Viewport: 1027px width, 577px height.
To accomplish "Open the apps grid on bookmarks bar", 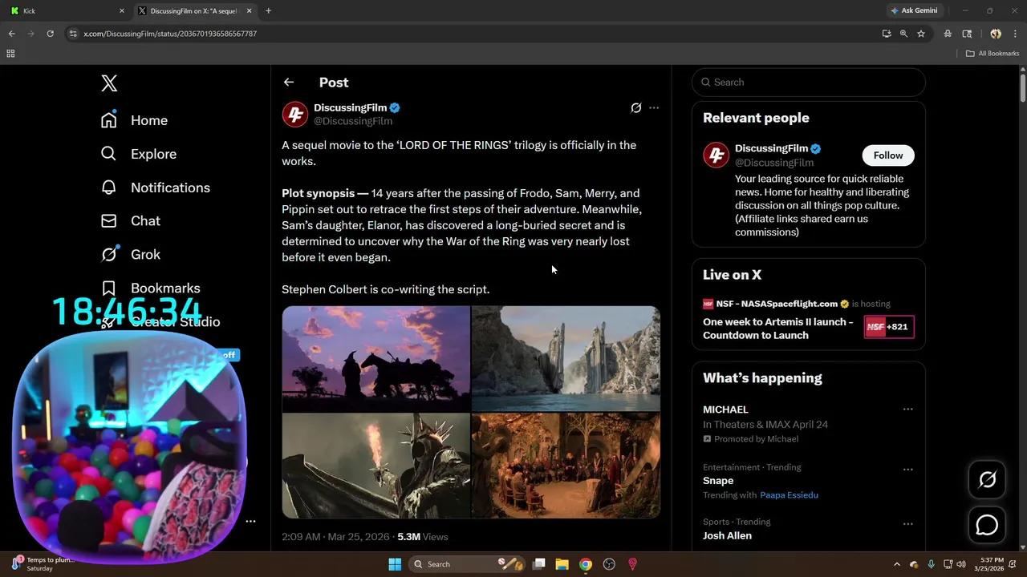I will pyautogui.click(x=10, y=54).
